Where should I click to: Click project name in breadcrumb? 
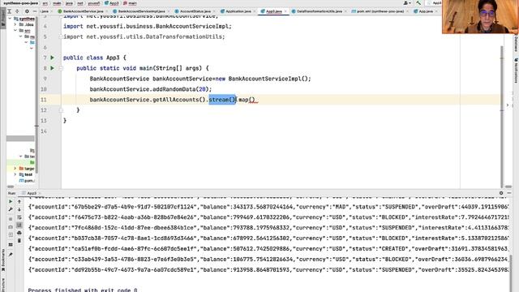(20, 3)
